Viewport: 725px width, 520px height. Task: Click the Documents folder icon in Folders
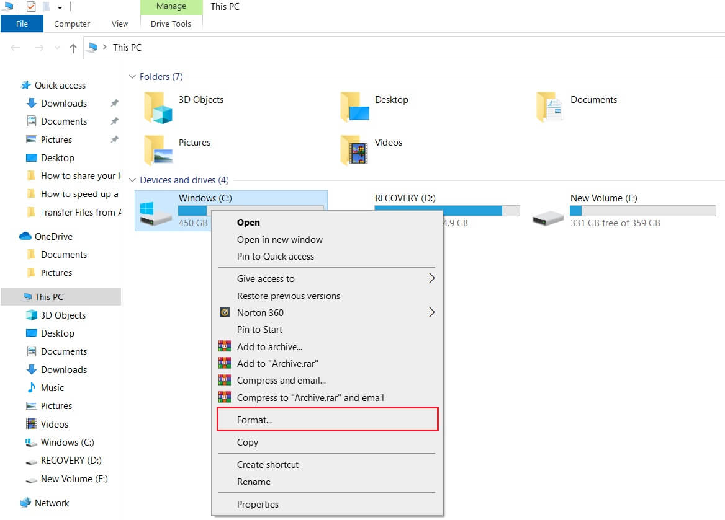pyautogui.click(x=550, y=107)
